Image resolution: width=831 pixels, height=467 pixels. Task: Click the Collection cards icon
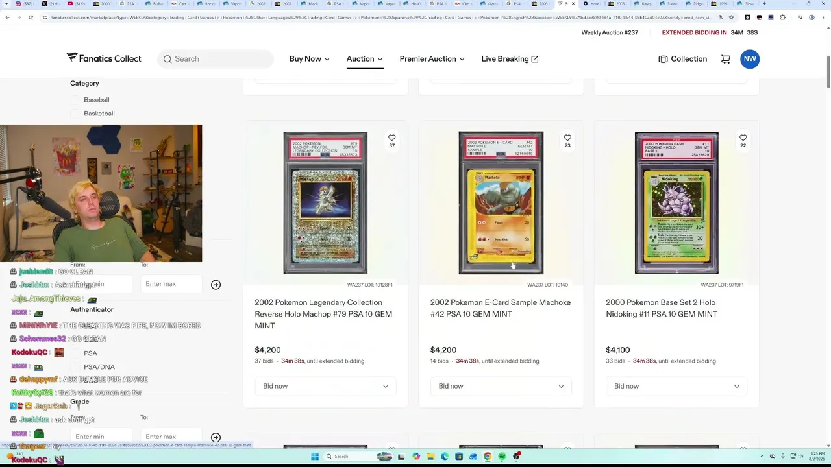coord(663,59)
